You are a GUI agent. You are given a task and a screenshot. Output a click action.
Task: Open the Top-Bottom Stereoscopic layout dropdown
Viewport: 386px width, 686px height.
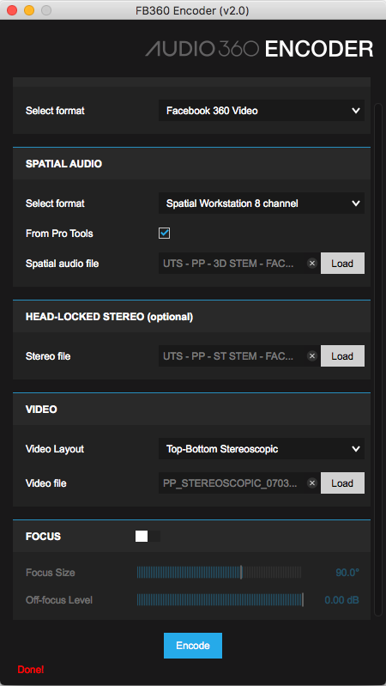[262, 449]
